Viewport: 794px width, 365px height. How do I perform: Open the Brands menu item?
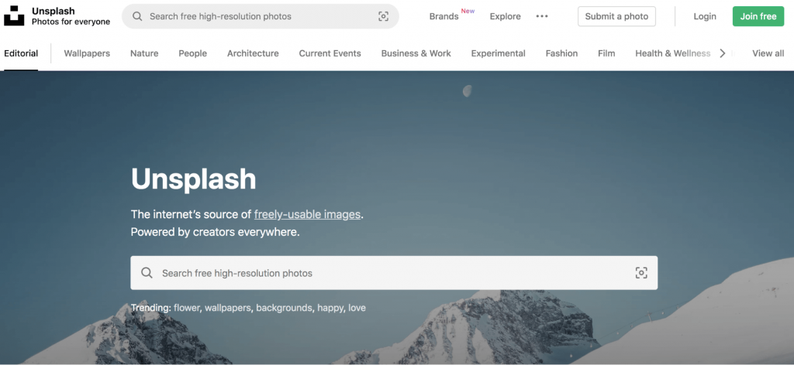pos(444,16)
